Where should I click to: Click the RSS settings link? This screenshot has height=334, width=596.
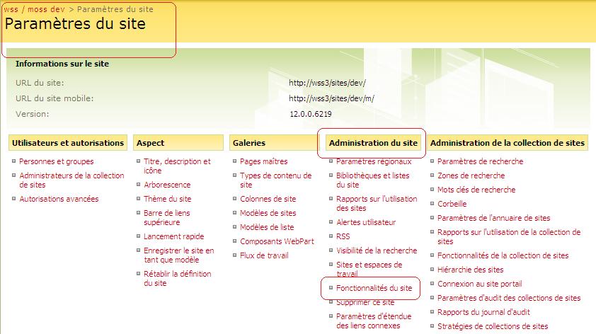[343, 236]
